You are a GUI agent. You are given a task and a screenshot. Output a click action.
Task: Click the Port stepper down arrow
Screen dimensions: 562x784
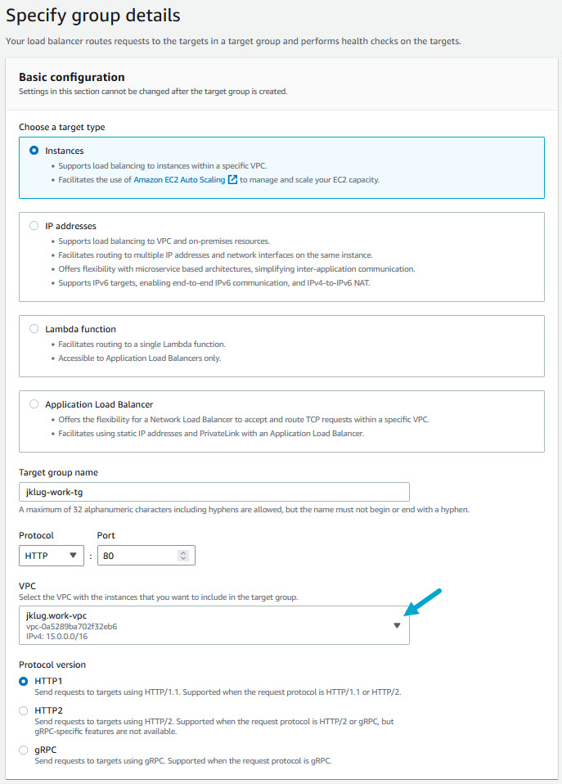point(183,558)
